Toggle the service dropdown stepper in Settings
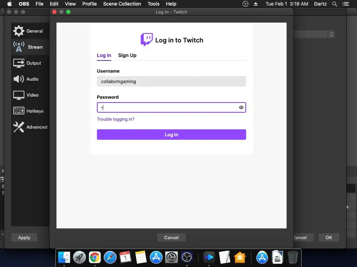The height and width of the screenshot is (267, 357). tap(332, 34)
